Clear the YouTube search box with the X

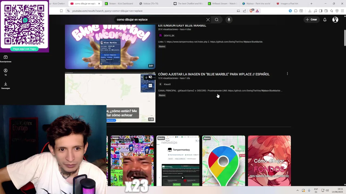(x=208, y=20)
